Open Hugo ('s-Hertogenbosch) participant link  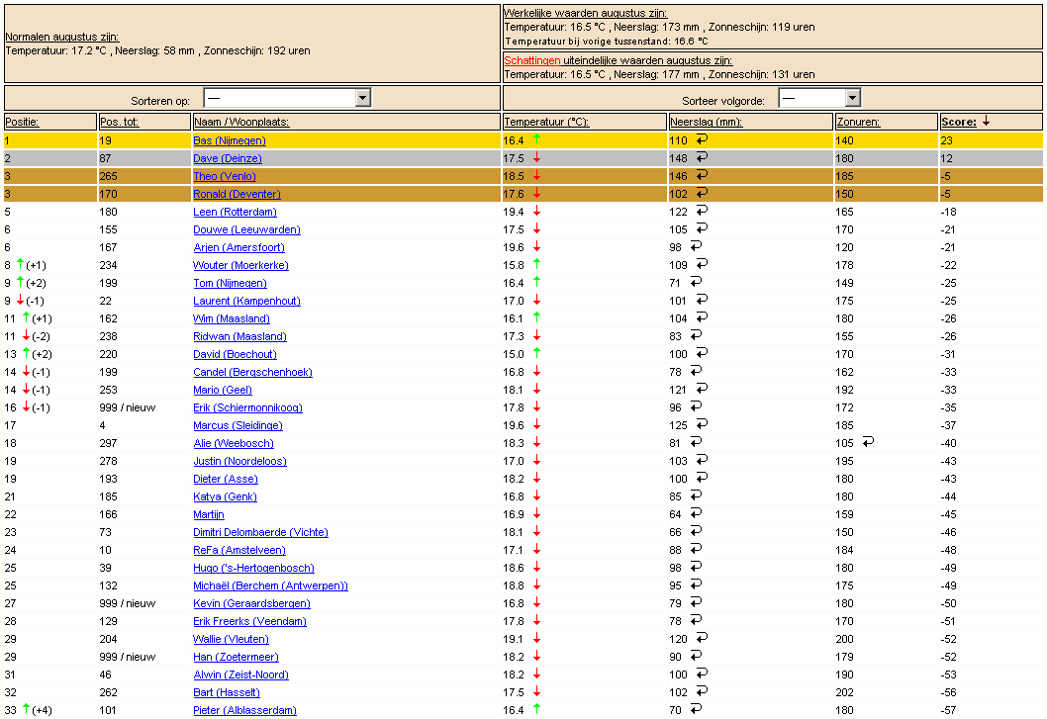click(253, 568)
